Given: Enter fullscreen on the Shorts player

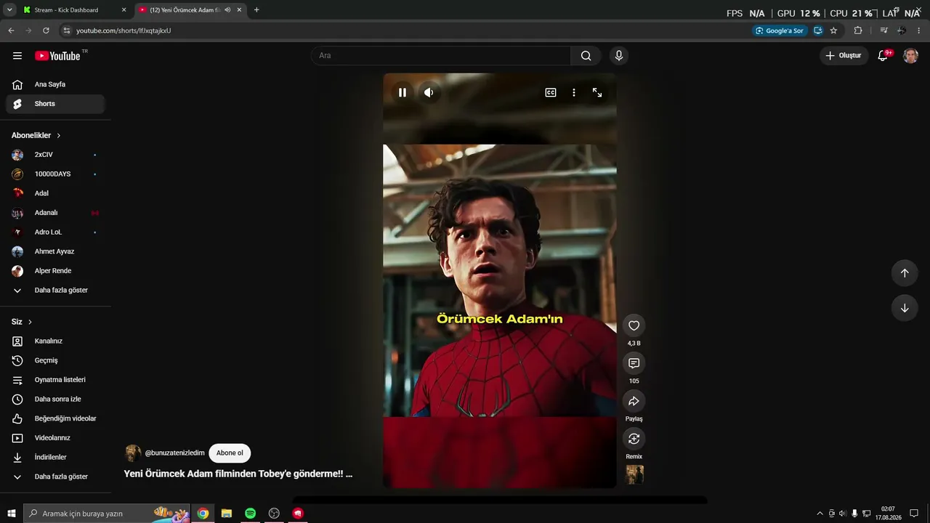Looking at the screenshot, I should 597,93.
